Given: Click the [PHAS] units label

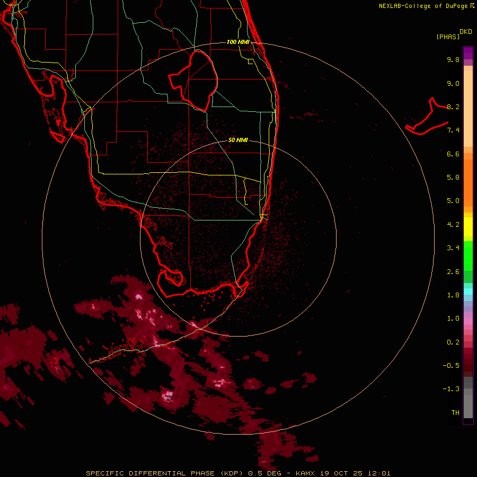Looking at the screenshot, I should [x=448, y=37].
